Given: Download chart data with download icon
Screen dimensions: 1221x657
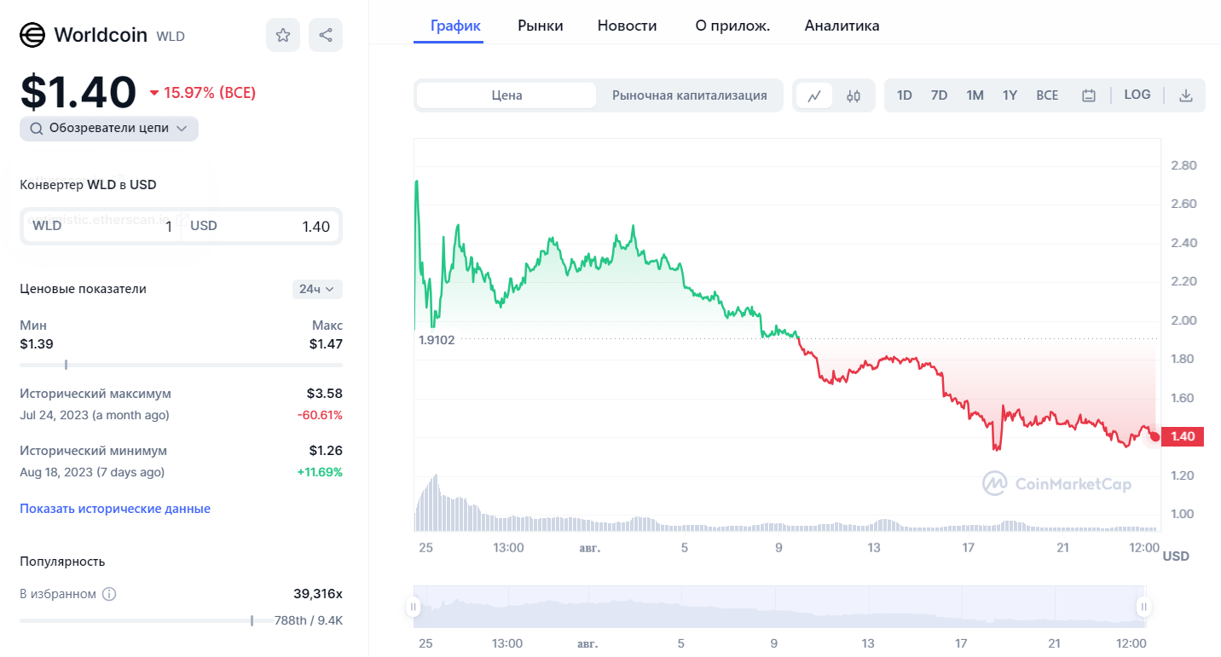Looking at the screenshot, I should click(x=1185, y=95).
